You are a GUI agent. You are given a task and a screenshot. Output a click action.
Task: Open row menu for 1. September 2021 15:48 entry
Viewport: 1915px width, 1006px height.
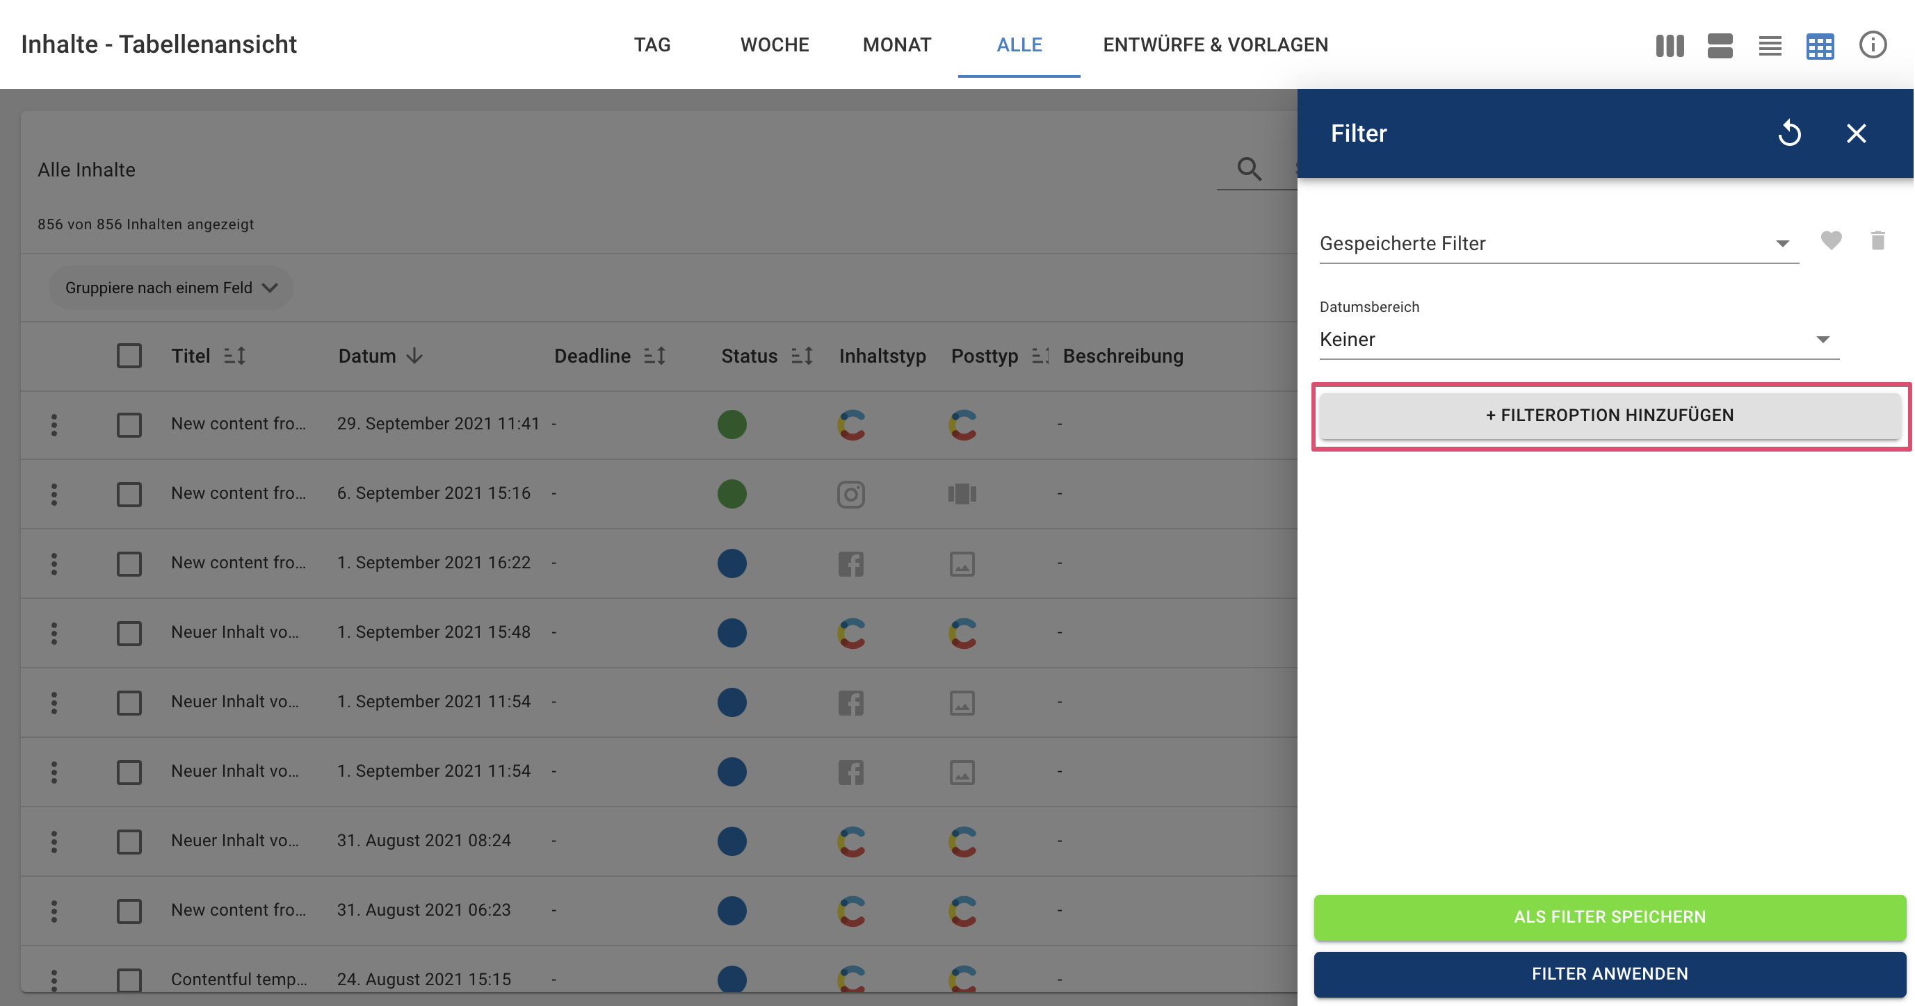click(54, 633)
